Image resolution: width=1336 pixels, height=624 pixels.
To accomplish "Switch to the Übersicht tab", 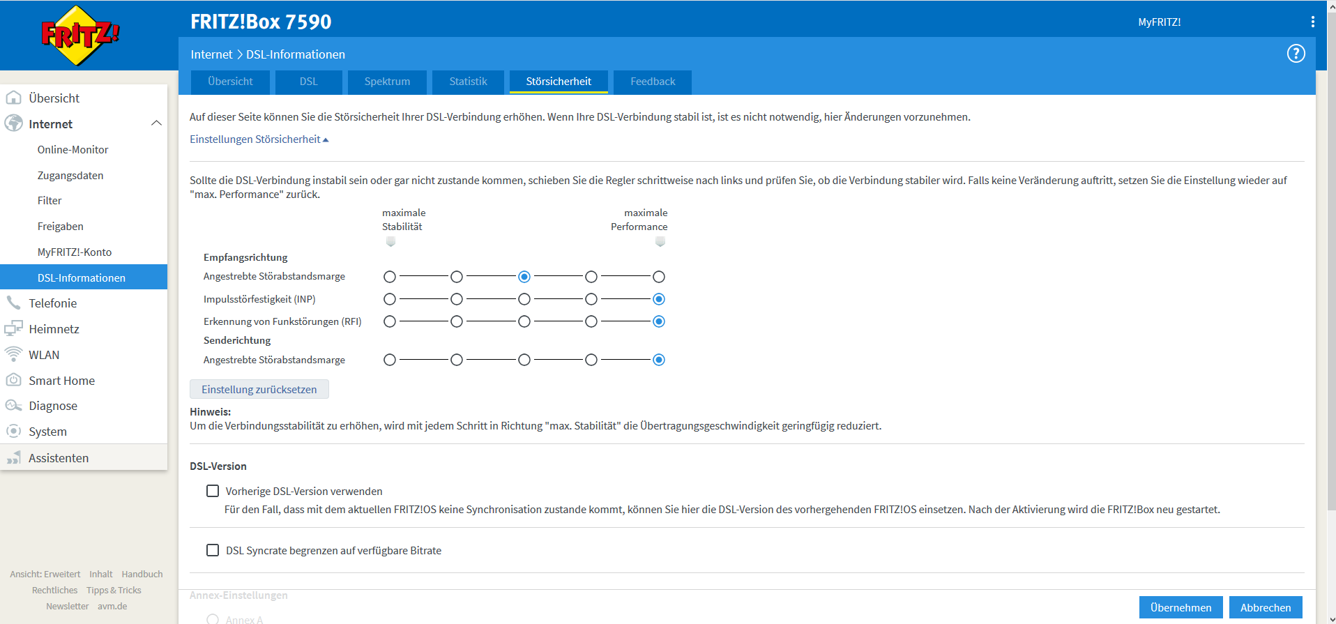I will pos(230,82).
